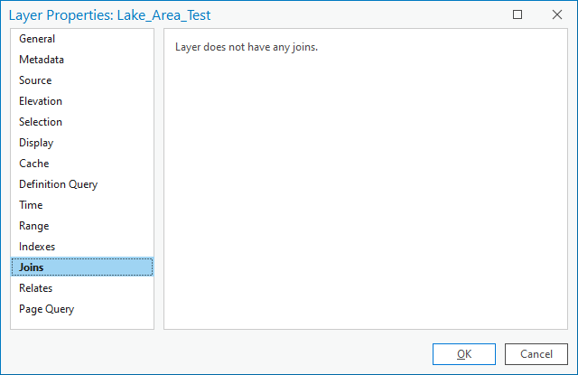Open the Selection properties page
This screenshot has width=578, height=375.
[x=41, y=122]
